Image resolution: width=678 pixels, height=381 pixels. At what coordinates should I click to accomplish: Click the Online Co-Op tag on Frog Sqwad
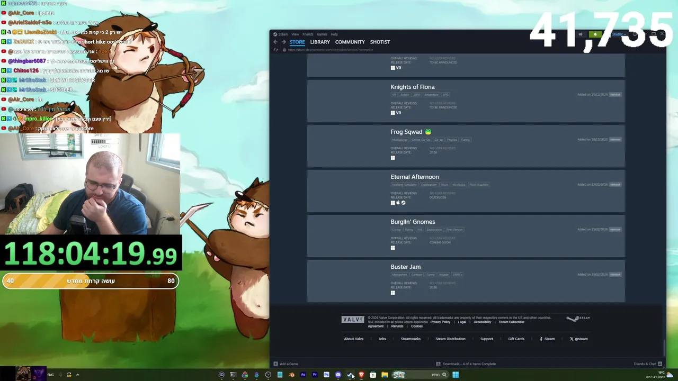pyautogui.click(x=421, y=140)
